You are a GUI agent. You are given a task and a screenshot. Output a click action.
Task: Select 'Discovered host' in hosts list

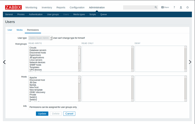(37, 80)
